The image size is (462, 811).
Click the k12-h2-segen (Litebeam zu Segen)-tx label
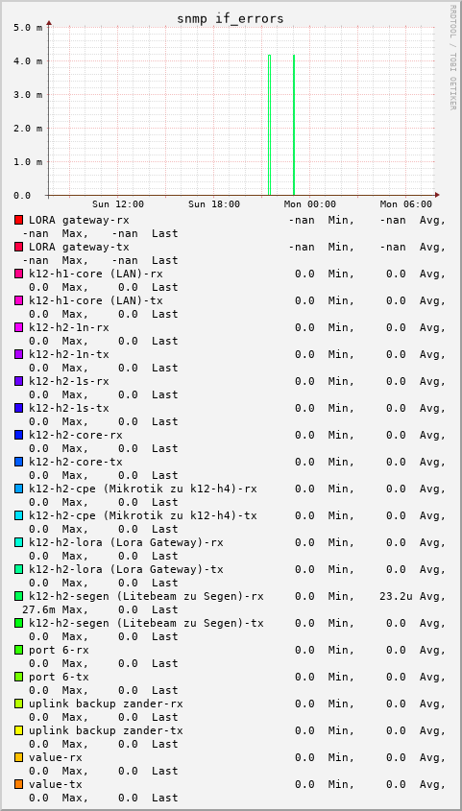tap(146, 623)
